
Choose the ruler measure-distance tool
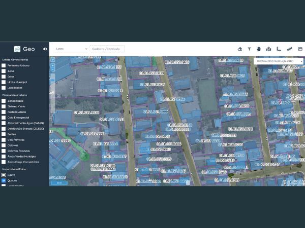coord(279,49)
